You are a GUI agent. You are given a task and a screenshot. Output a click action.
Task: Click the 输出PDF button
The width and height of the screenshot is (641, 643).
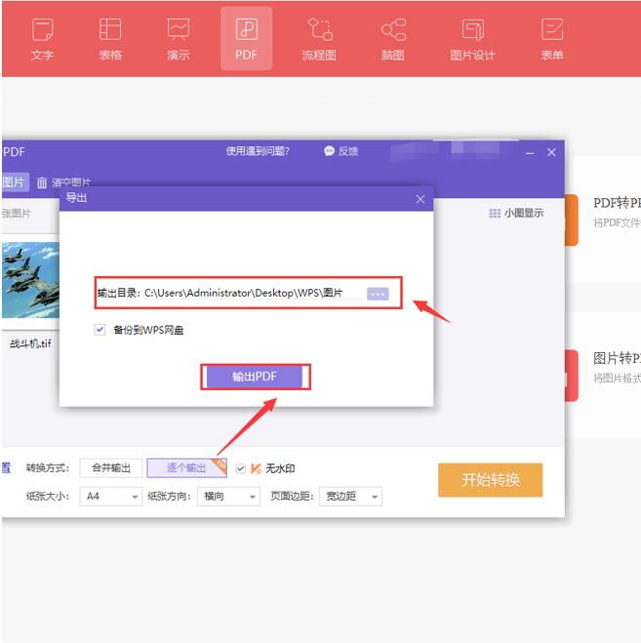tap(255, 377)
